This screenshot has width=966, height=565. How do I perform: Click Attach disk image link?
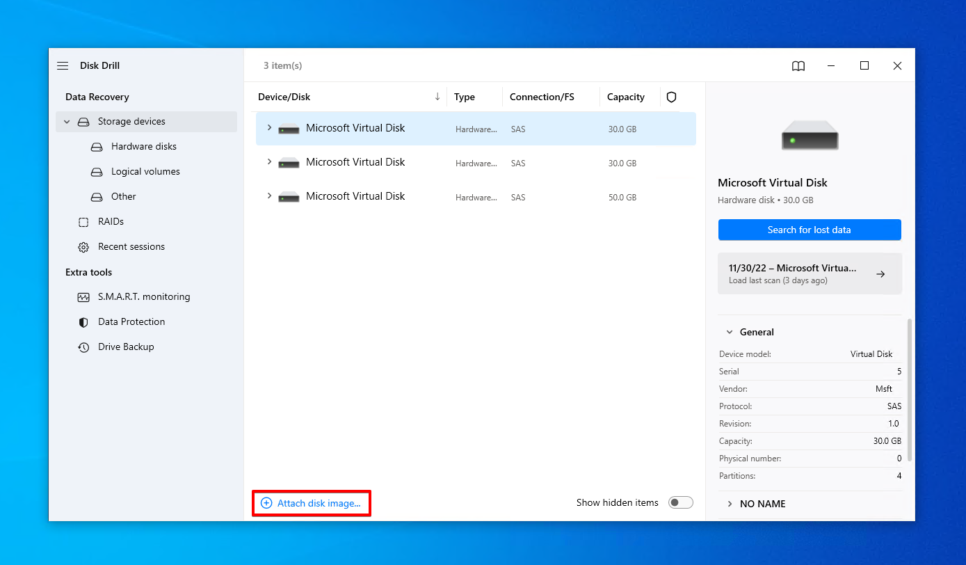311,503
